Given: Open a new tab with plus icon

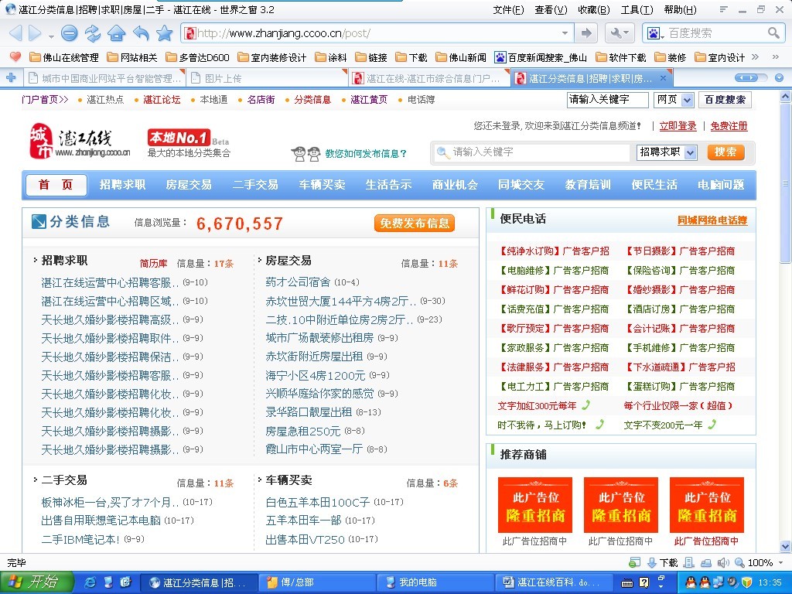Looking at the screenshot, I should coord(11,78).
